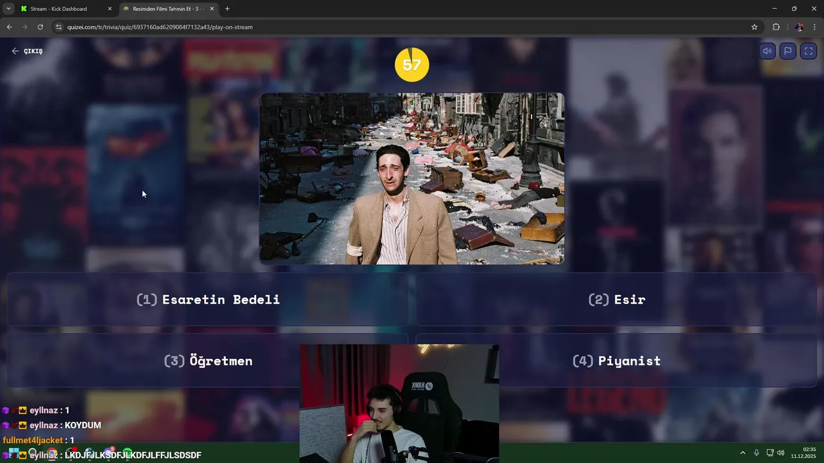
Task: Choose answer (1) Esaretin Bedeli
Action: tap(208, 300)
